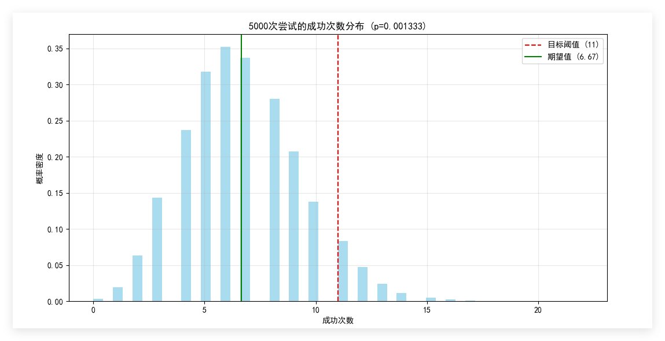This screenshot has height=341, width=665.
Task: Click the chart title about 5000次尝试
Action: click(337, 26)
